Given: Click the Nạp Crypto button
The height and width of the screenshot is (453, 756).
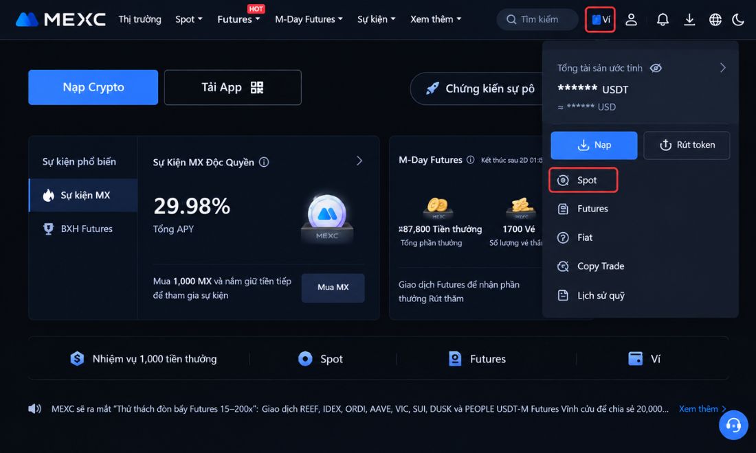Looking at the screenshot, I should click(x=93, y=87).
